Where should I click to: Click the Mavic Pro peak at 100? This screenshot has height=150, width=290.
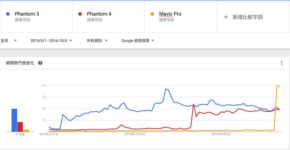tap(277, 85)
